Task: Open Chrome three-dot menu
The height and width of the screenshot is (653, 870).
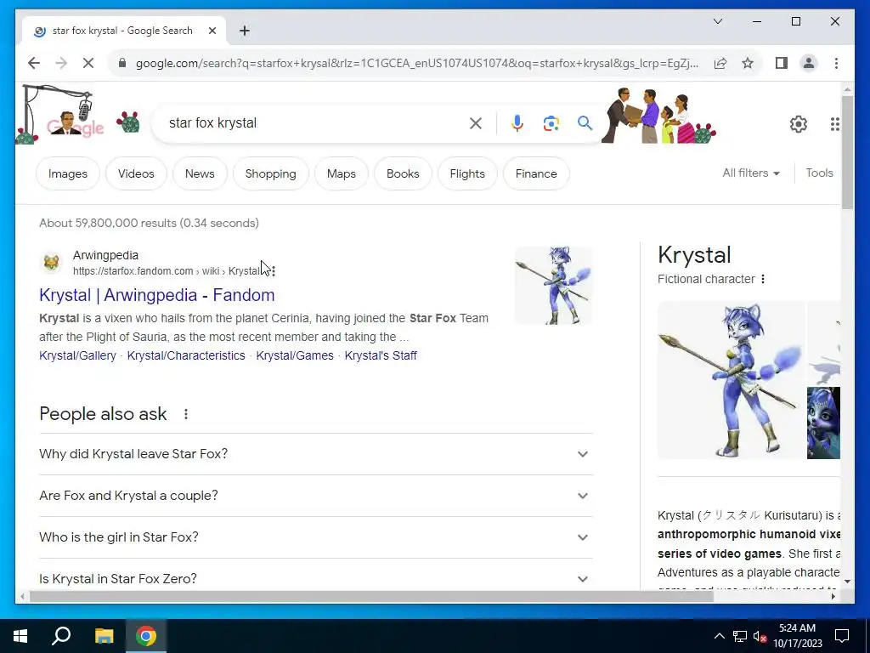Action: click(x=836, y=63)
